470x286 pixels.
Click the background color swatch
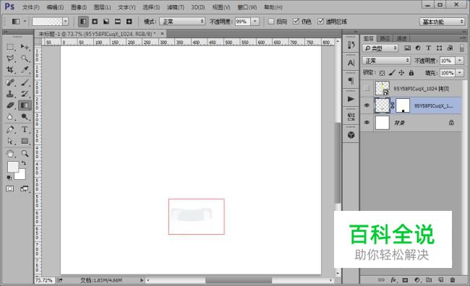(21, 175)
